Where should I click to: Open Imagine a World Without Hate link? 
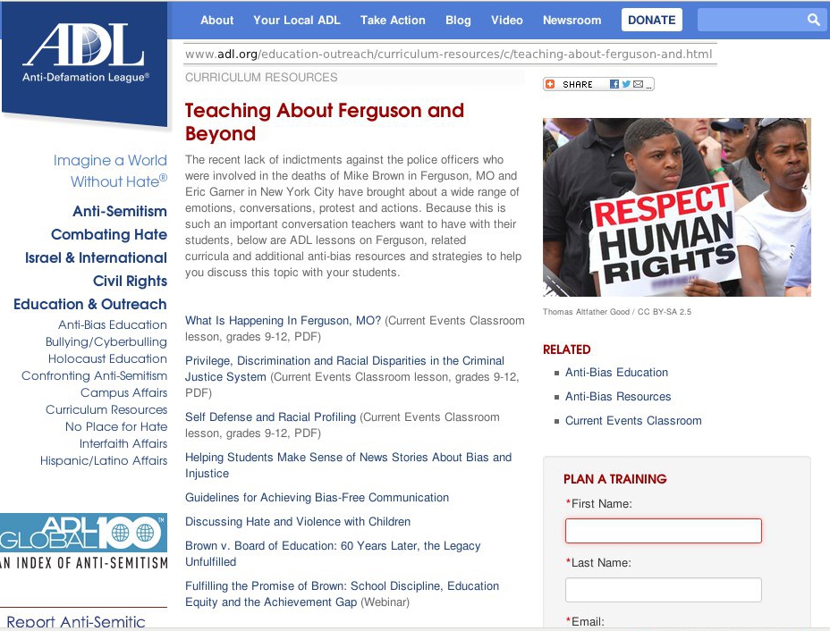pyautogui.click(x=111, y=171)
